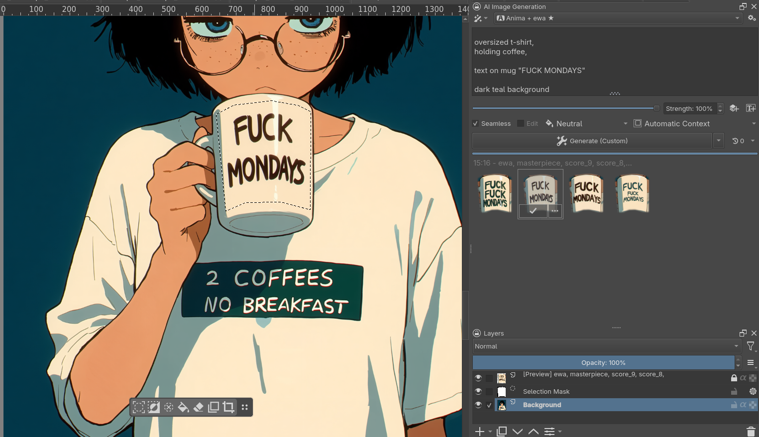Close the Layers docker
The width and height of the screenshot is (759, 437).
pyautogui.click(x=754, y=333)
